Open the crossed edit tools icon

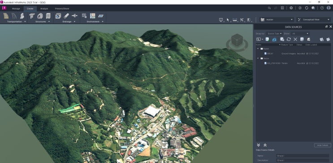(x=242, y=20)
